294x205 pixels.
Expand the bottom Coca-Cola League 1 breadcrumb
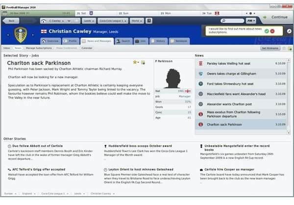(55, 194)
